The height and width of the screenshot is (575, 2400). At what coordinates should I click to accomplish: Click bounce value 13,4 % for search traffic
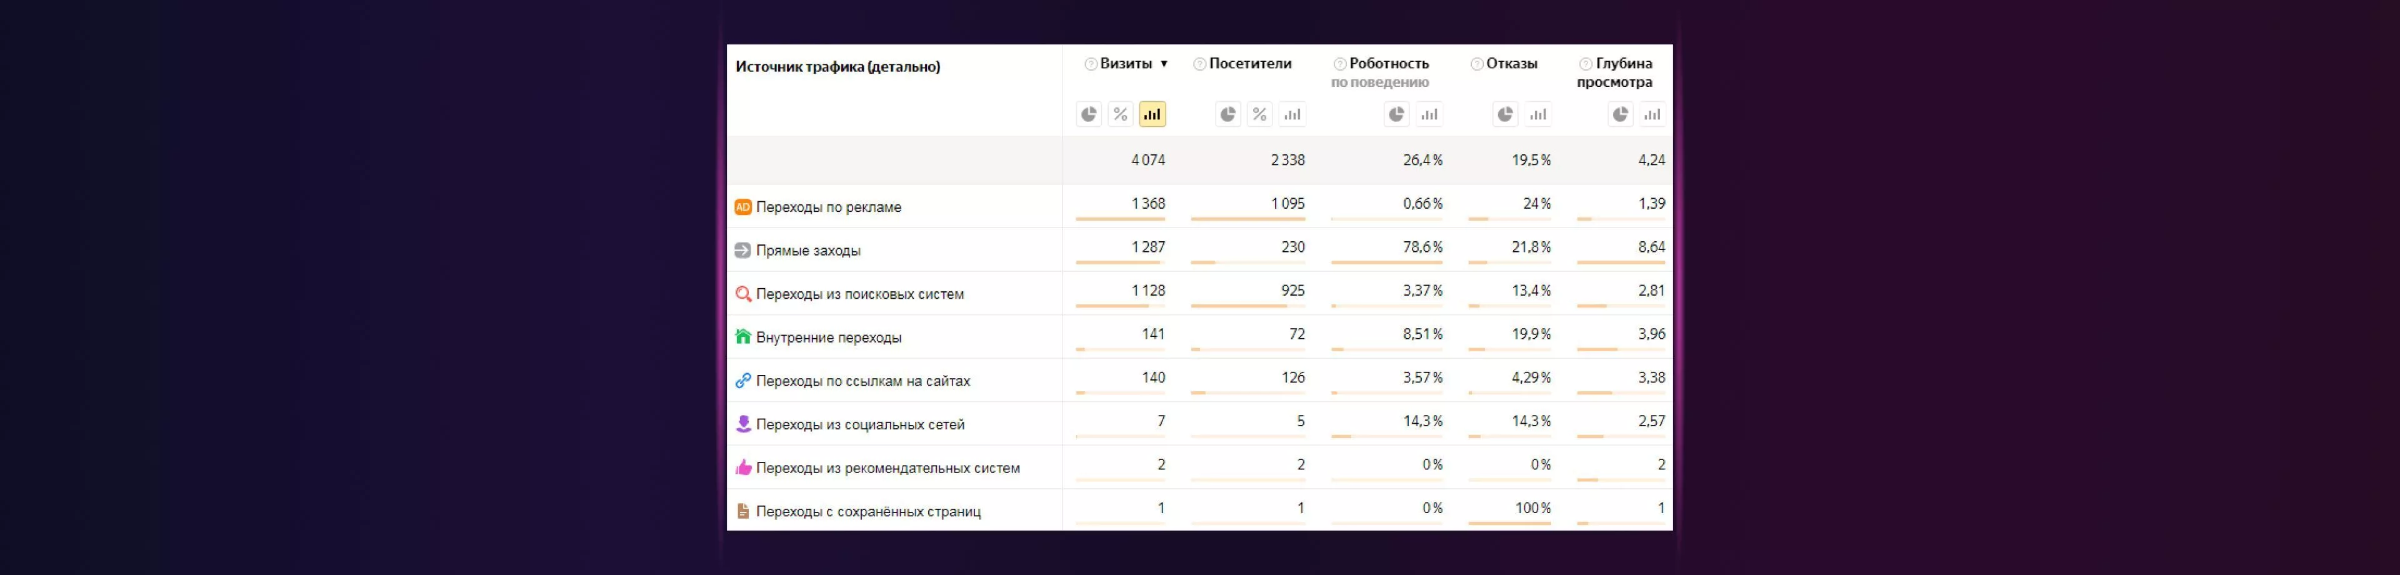1532,291
